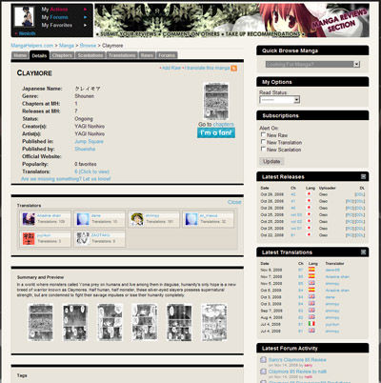Open last preview page thumbnail
Viewport: 381px width, 383px height.
pos(214,322)
